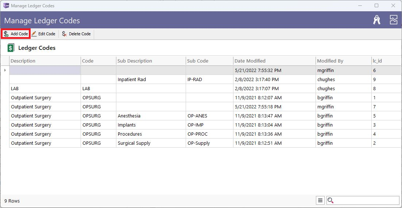Image resolution: width=402 pixels, height=208 pixels.
Task: Click into the search input field
Action: [366, 201]
